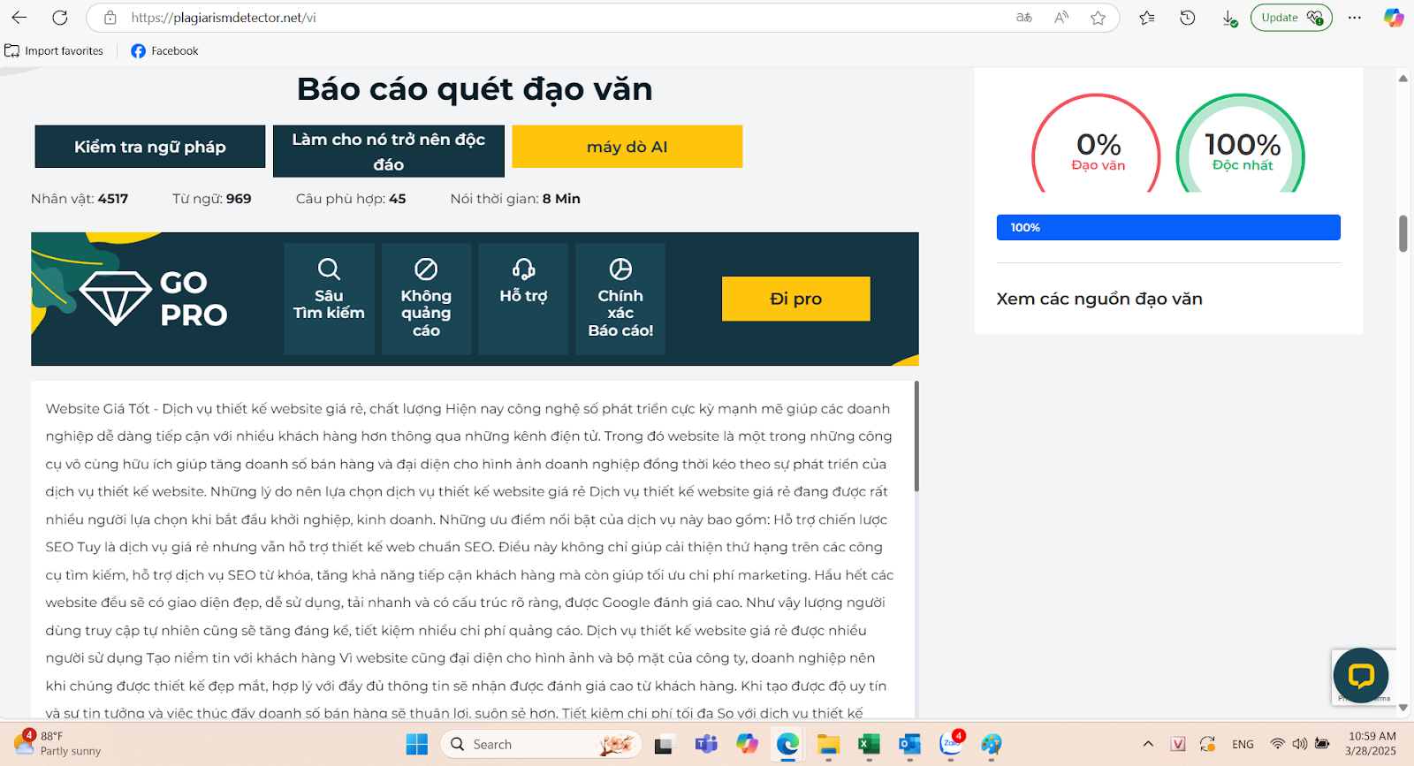Click "Kiểm tra ngữ pháp" button

(x=150, y=147)
